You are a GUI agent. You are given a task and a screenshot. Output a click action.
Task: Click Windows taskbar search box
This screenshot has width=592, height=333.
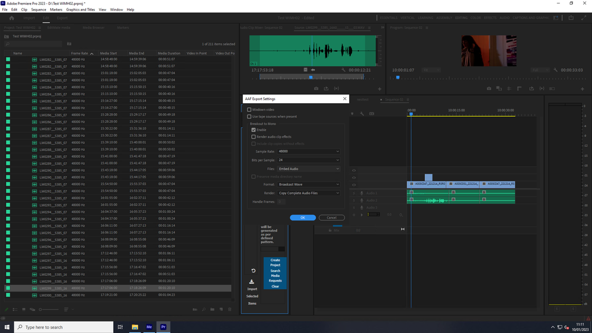(64, 327)
